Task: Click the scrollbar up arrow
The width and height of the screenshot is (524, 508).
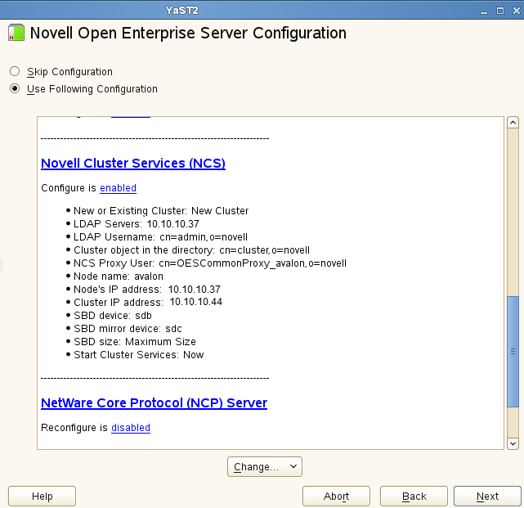Action: (x=513, y=123)
